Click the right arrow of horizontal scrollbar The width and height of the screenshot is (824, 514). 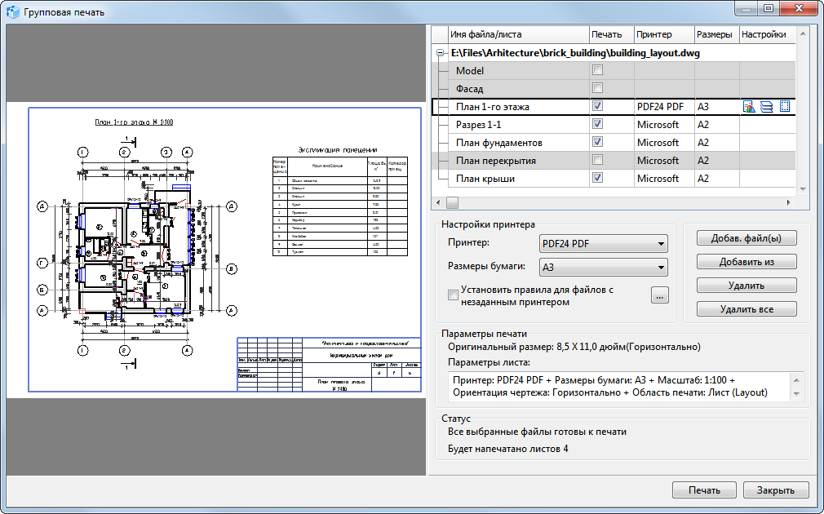coord(788,202)
